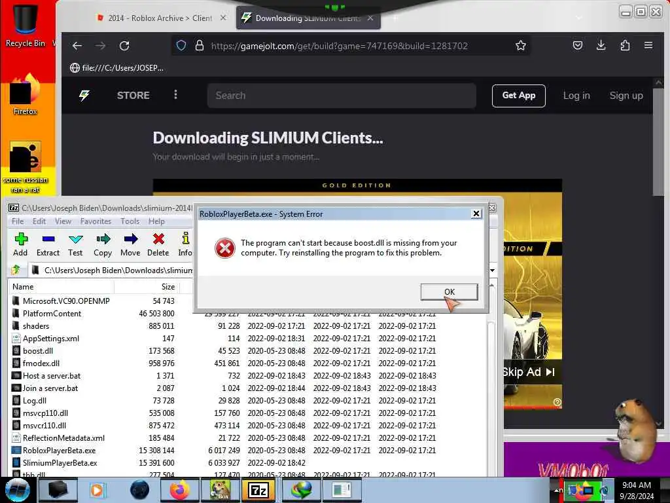Expand the 7-Zip path dropdown arrow
The width and height of the screenshot is (670, 503).
pyautogui.click(x=492, y=270)
